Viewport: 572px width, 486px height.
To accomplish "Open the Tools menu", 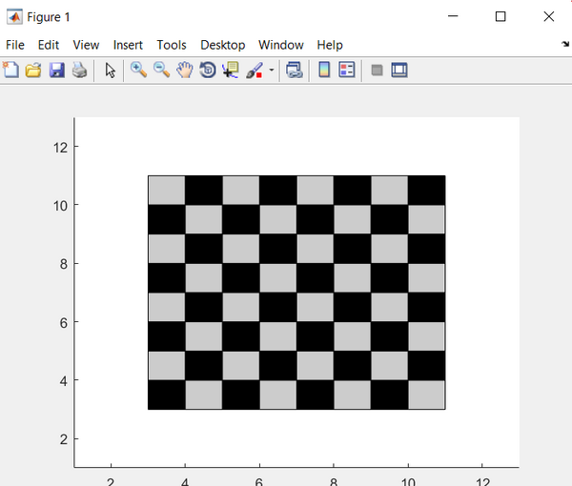I will pyautogui.click(x=172, y=45).
